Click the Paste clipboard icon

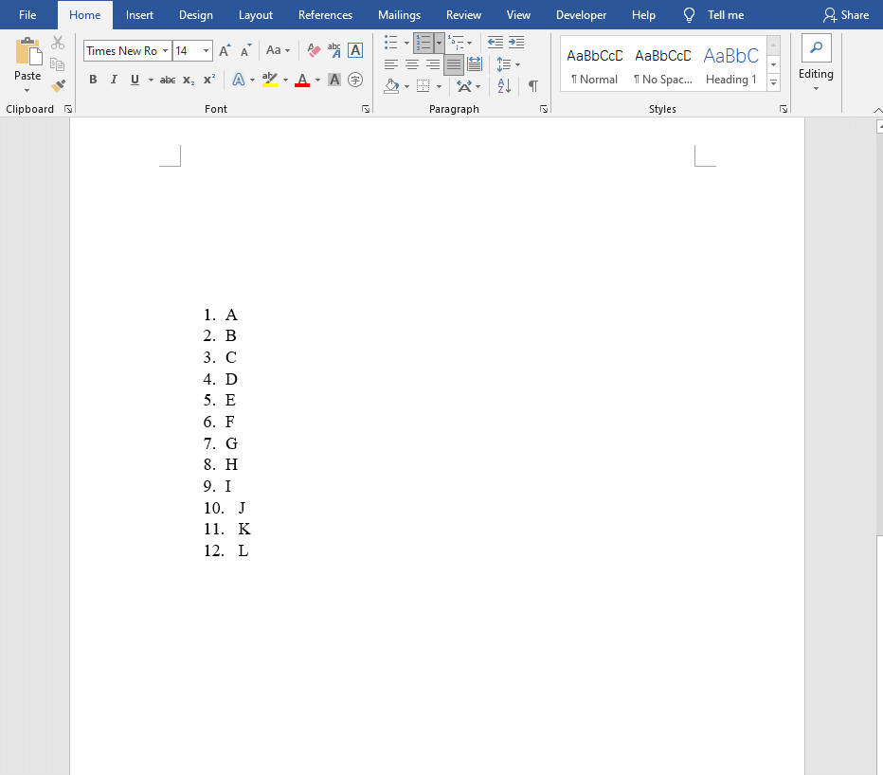[28, 52]
